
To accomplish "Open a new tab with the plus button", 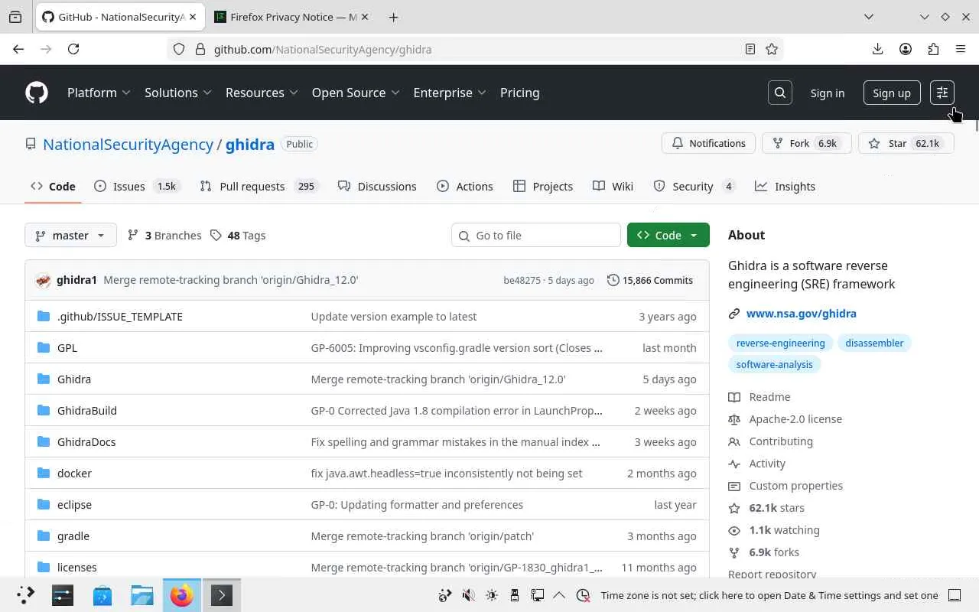I will 393,17.
